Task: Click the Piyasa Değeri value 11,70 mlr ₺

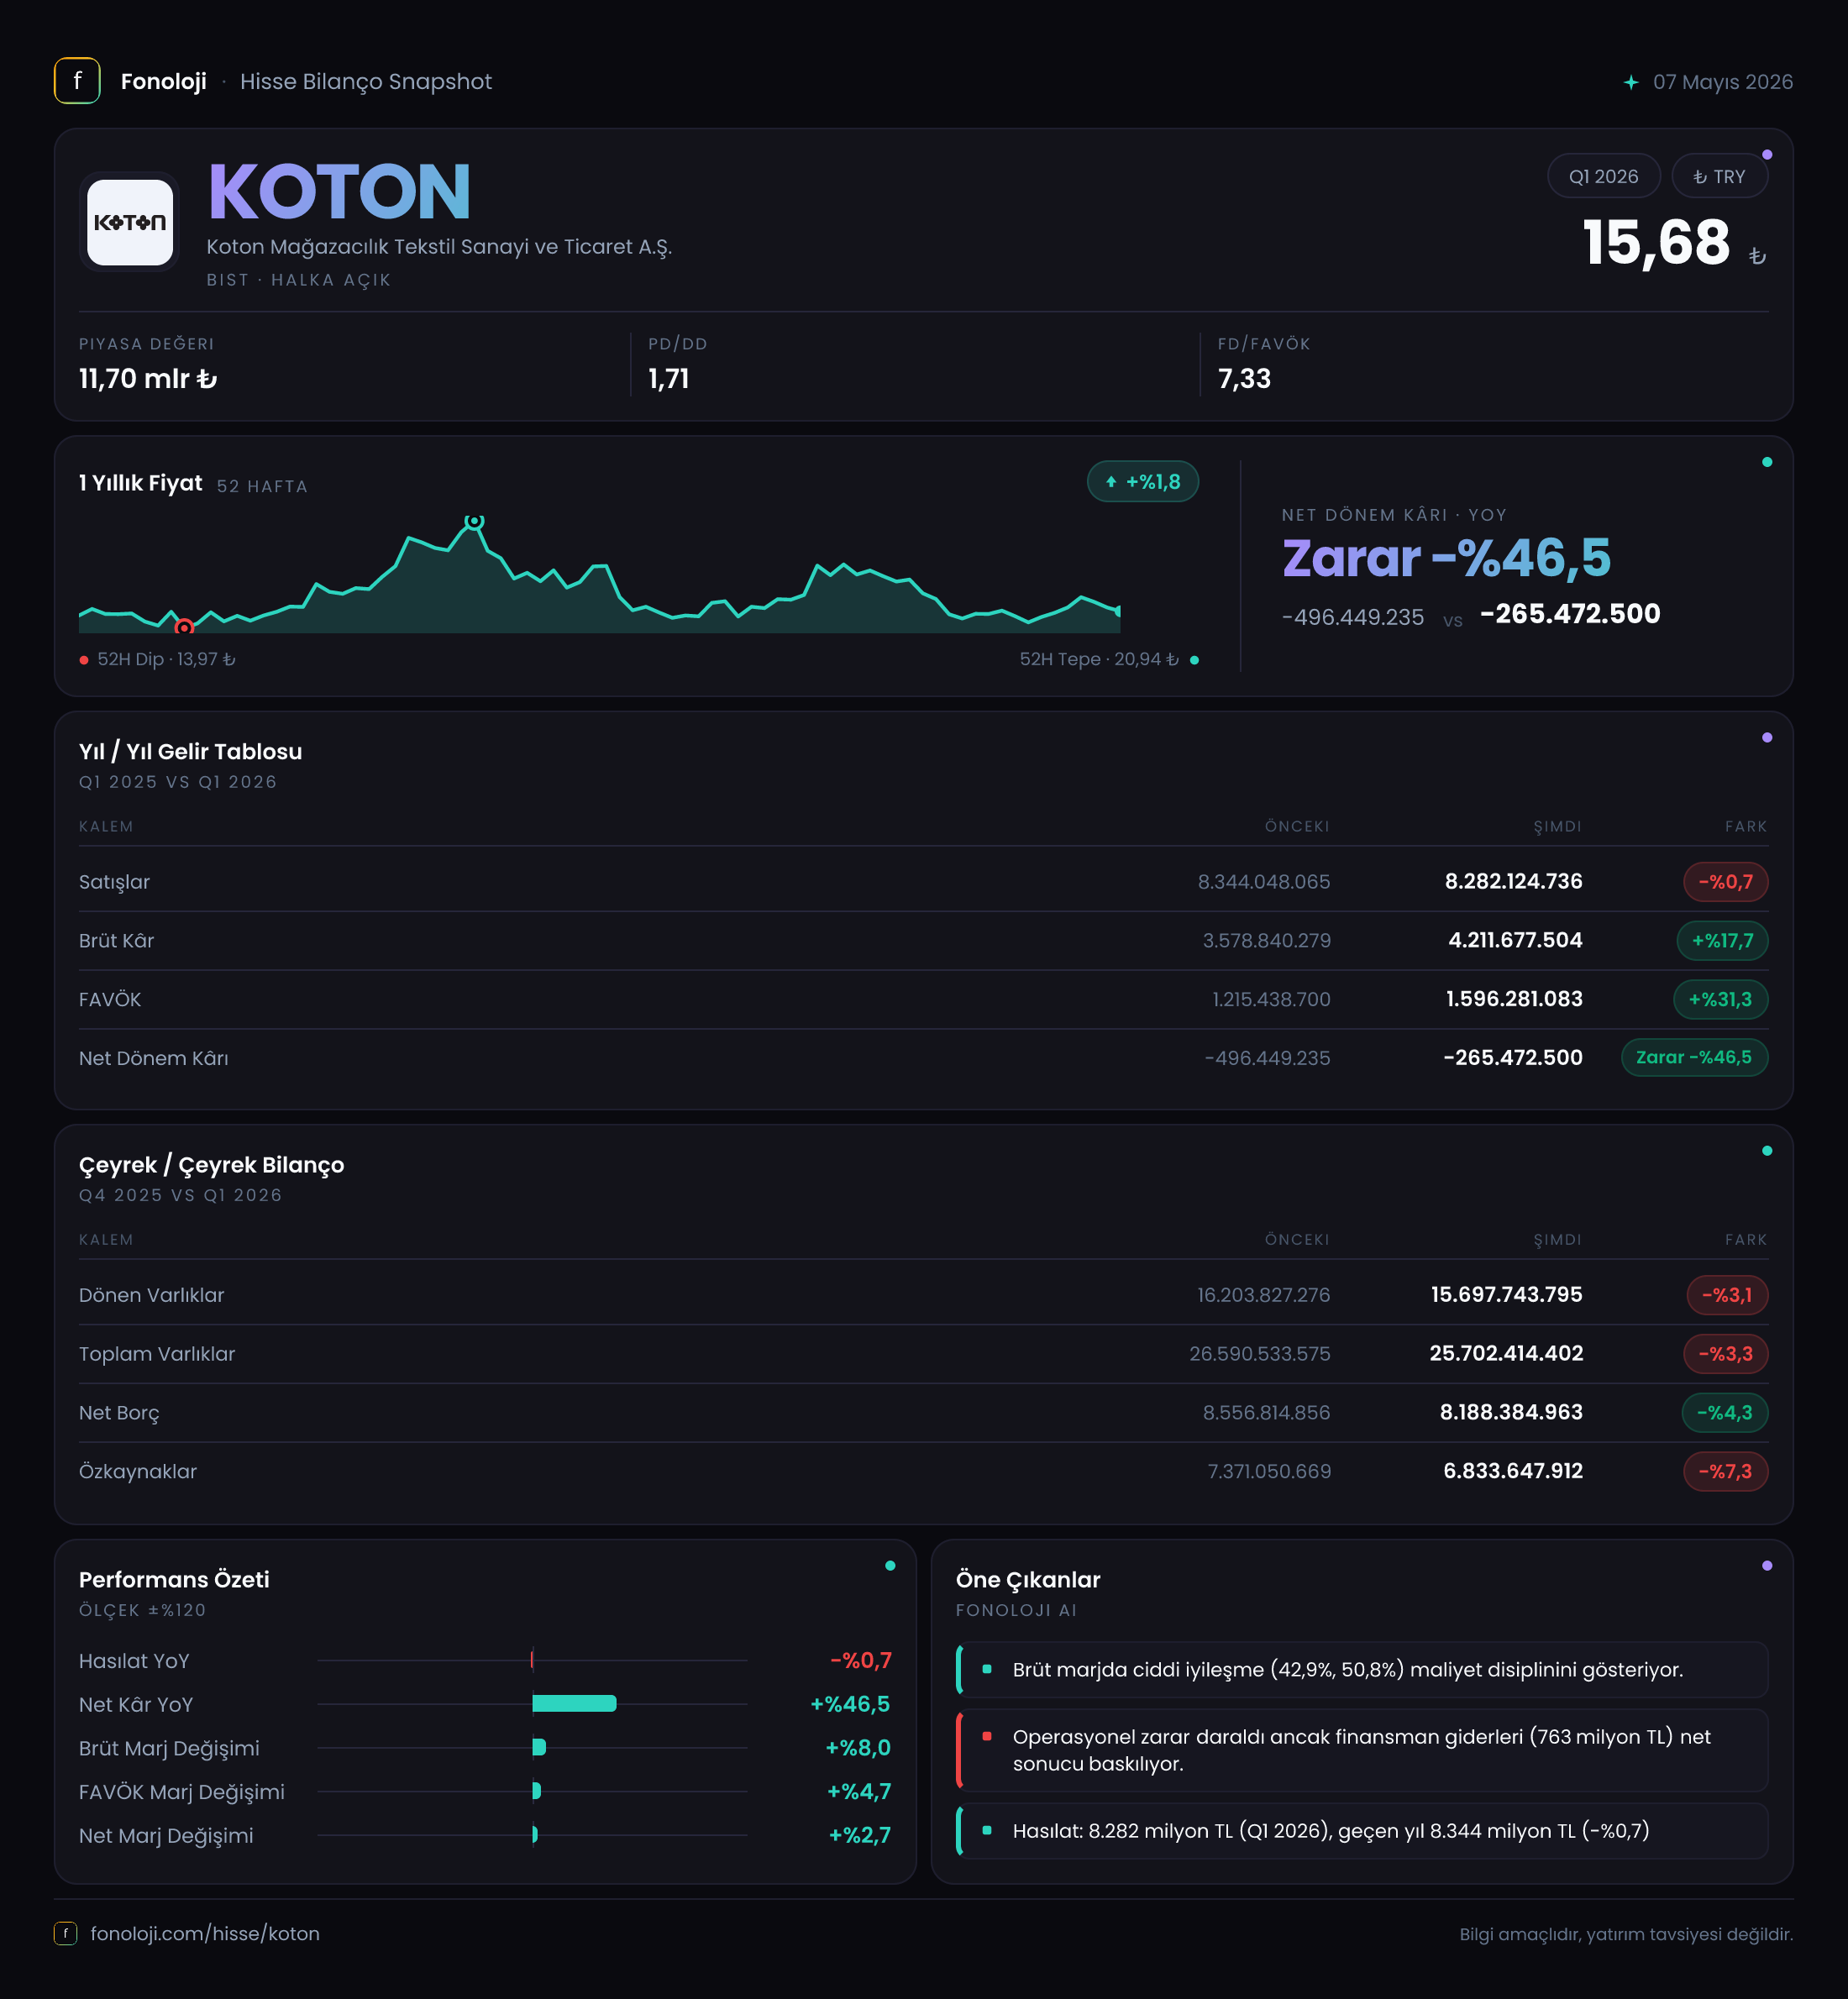Action: [x=148, y=379]
